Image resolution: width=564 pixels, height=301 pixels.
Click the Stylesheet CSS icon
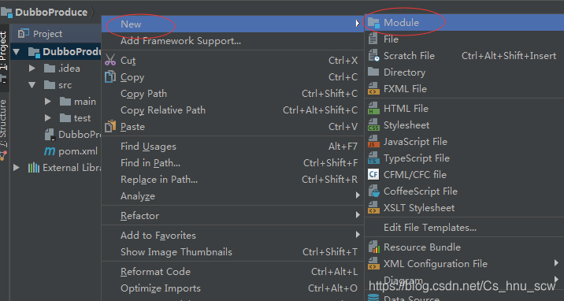pos(373,124)
